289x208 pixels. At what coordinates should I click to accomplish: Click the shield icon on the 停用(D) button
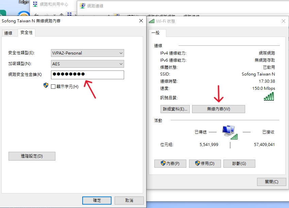[198, 163]
